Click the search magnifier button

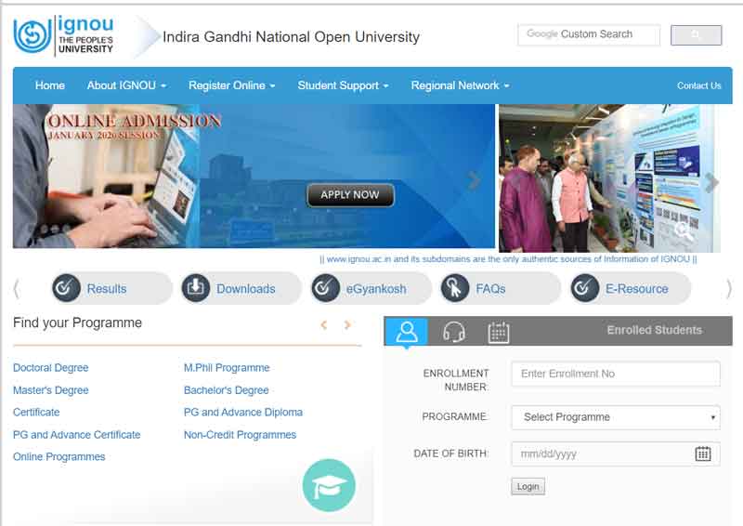pos(696,35)
